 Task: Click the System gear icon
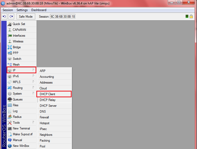point(10,94)
